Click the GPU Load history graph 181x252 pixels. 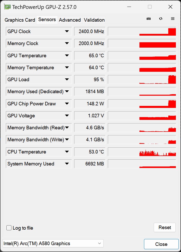point(142,79)
